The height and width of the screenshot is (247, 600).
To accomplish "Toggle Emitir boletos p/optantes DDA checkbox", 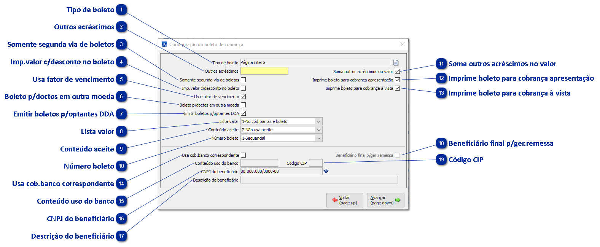I will [x=244, y=113].
